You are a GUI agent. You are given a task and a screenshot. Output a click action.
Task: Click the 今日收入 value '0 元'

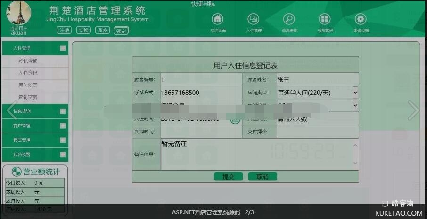click(x=39, y=183)
